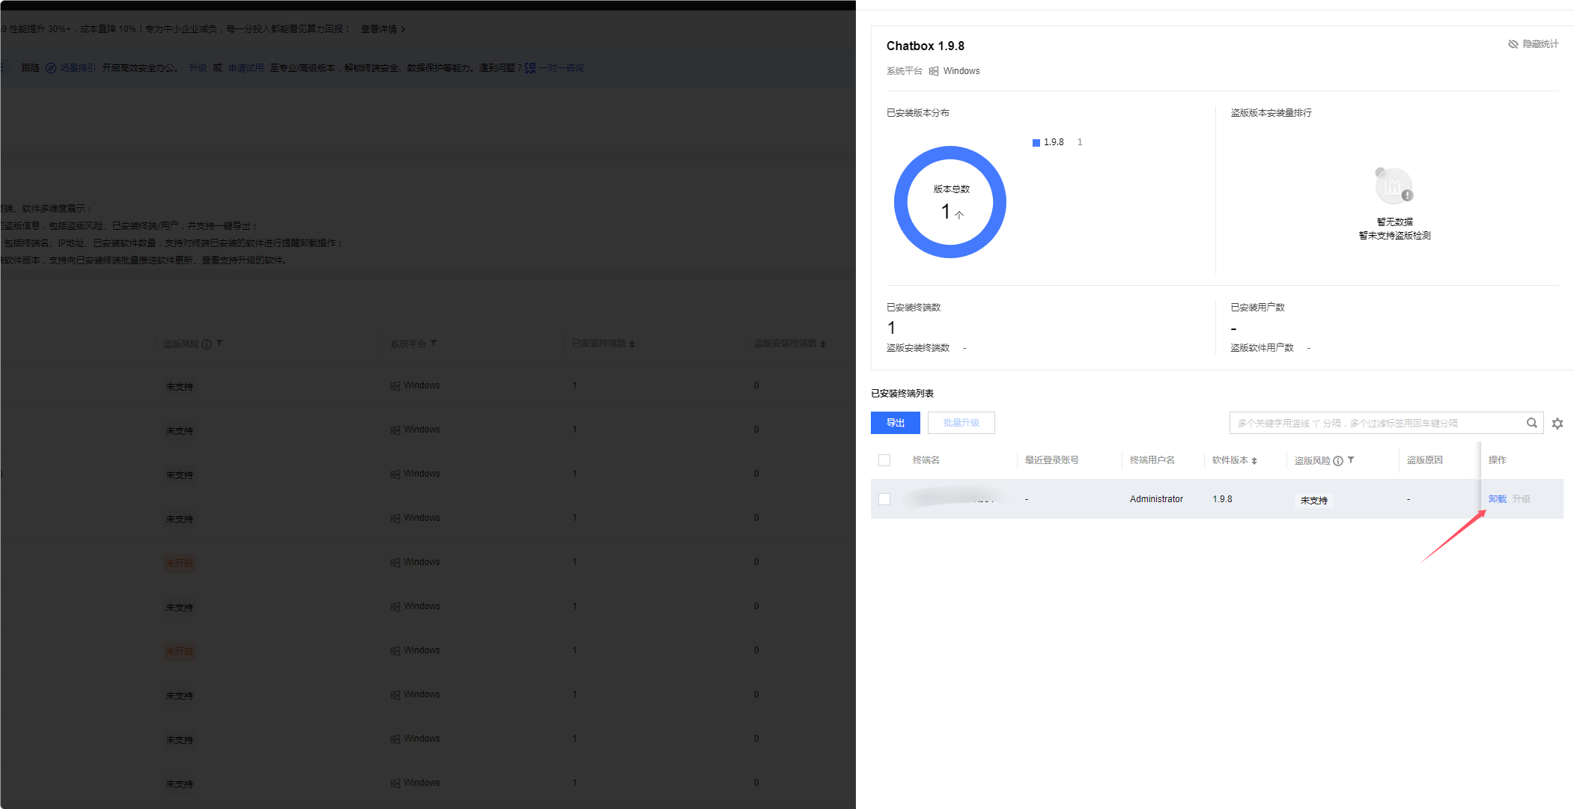The width and height of the screenshot is (1574, 809).
Task: Sort background 盗版安装终端数 column
Action: (823, 344)
